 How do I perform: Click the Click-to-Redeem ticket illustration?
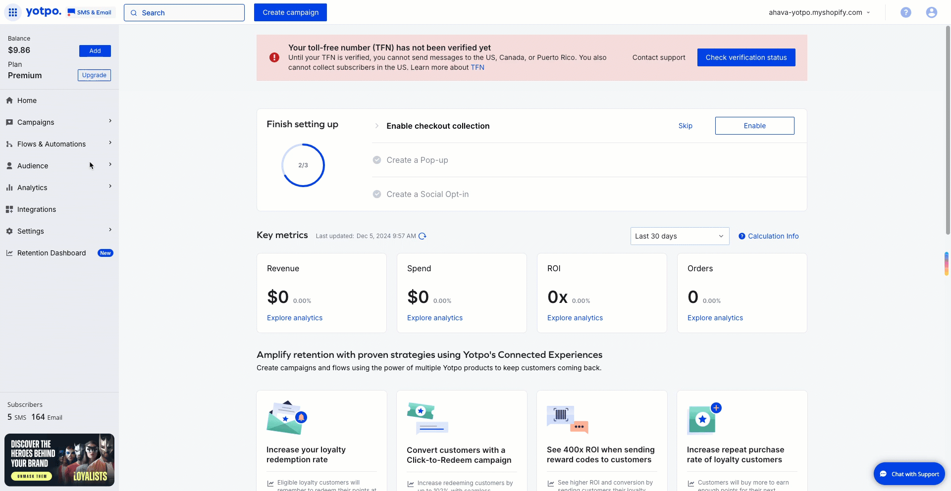pos(427,418)
